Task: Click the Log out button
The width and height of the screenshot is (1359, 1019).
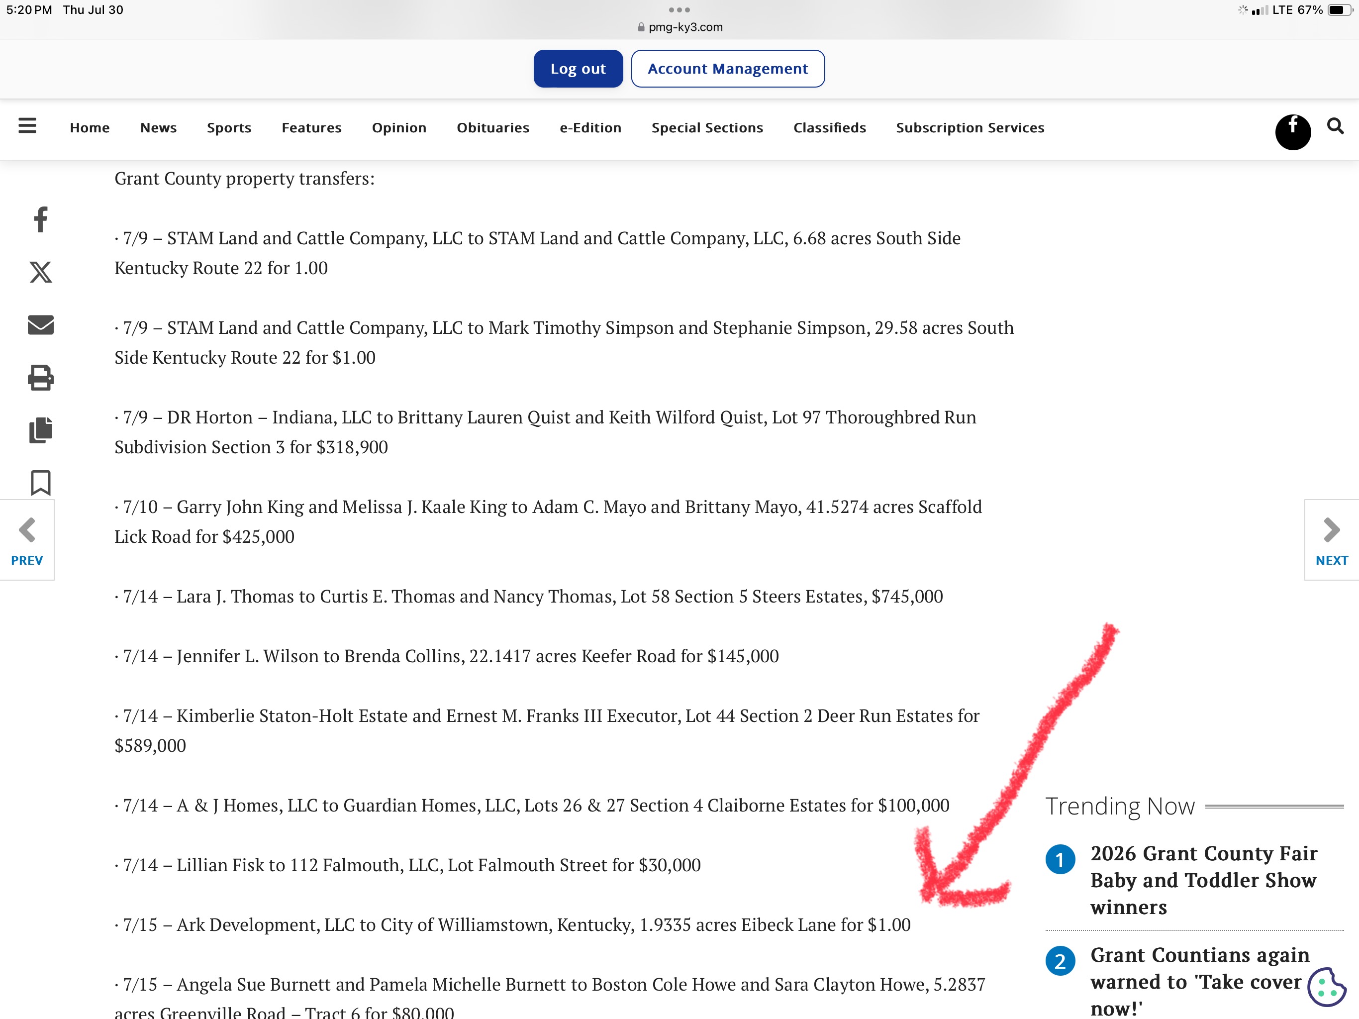Action: 578,69
